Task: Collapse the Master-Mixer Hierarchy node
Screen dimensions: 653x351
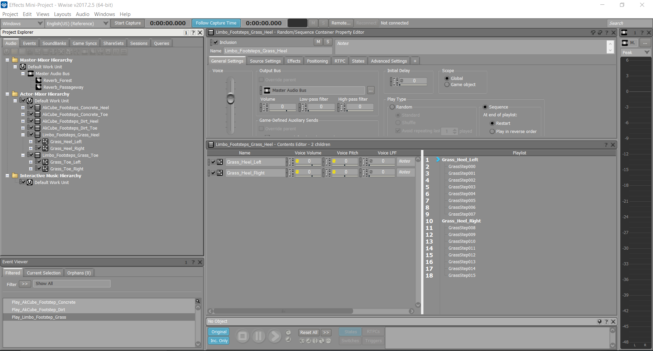Action: [x=7, y=60]
